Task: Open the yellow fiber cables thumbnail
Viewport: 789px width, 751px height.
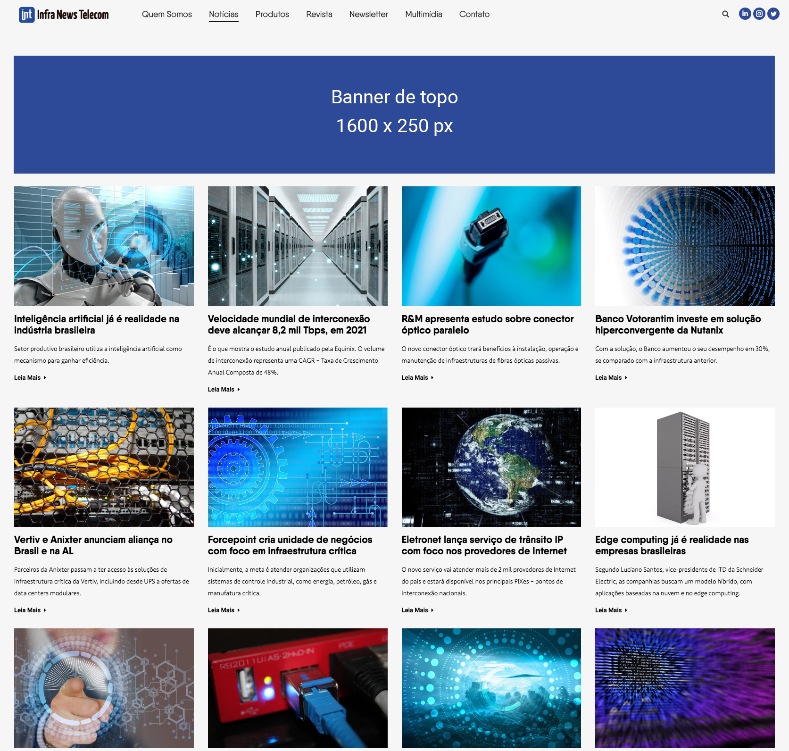Action: point(104,467)
